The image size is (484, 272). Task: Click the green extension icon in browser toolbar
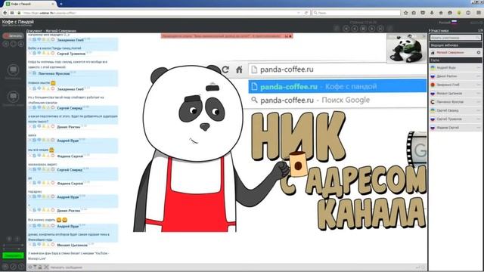click(459, 13)
